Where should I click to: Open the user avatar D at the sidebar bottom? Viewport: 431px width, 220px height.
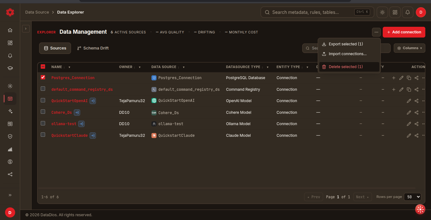[x=10, y=212]
